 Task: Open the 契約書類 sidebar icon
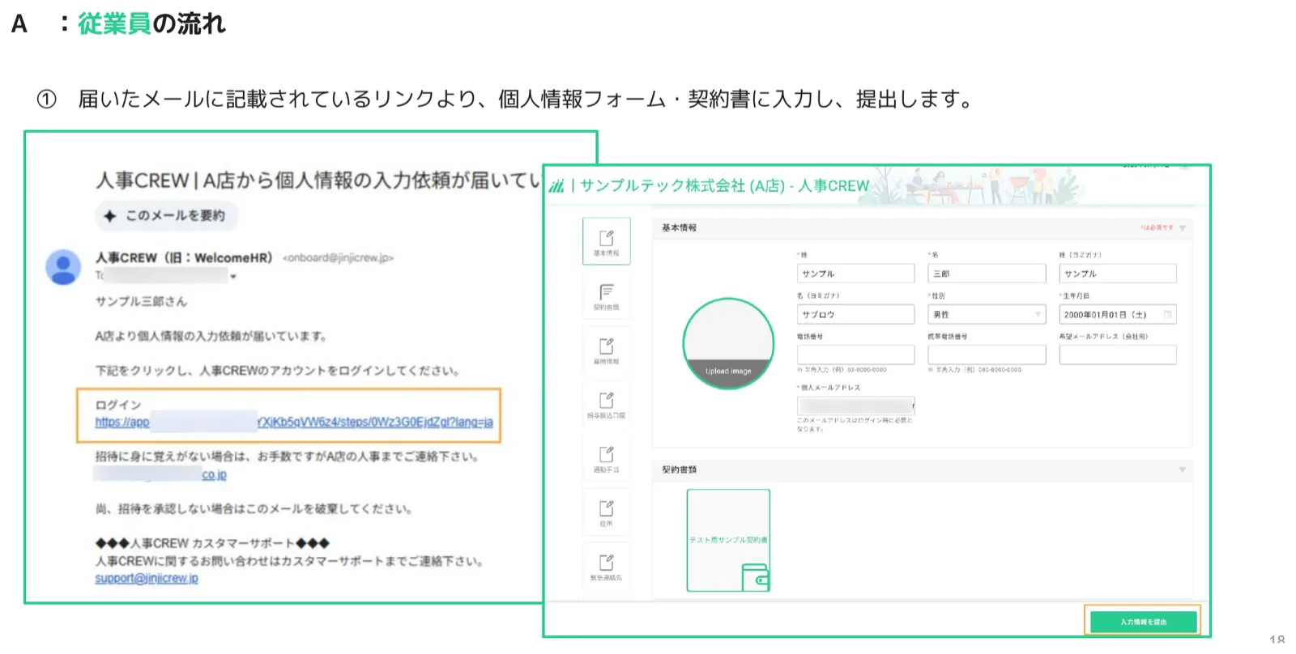tap(606, 296)
